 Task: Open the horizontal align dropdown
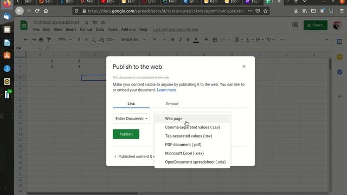239,40
